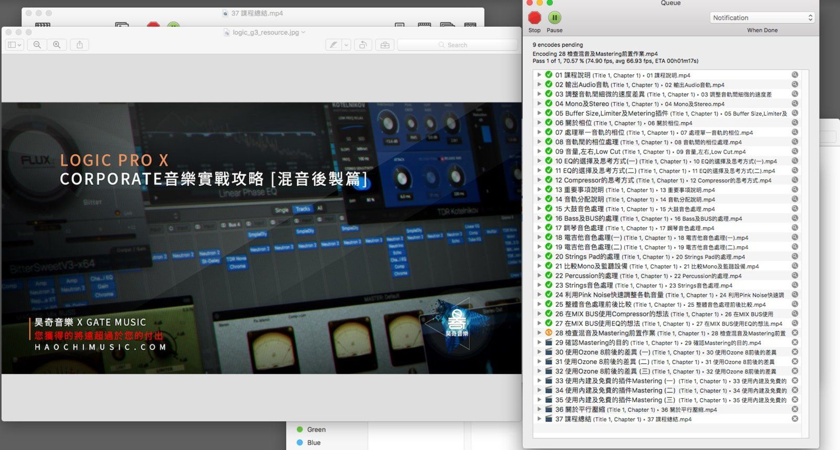Viewport: 840px width, 450px height.
Task: Open the Highlight pen options arrow in Preview
Action: [x=346, y=45]
